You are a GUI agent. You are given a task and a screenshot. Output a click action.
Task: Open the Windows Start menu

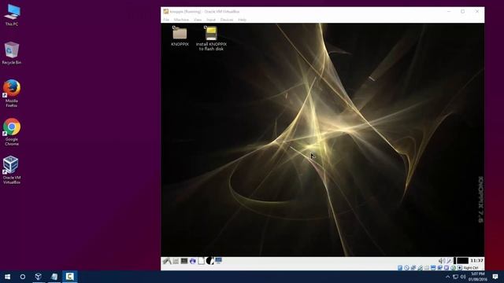7,277
